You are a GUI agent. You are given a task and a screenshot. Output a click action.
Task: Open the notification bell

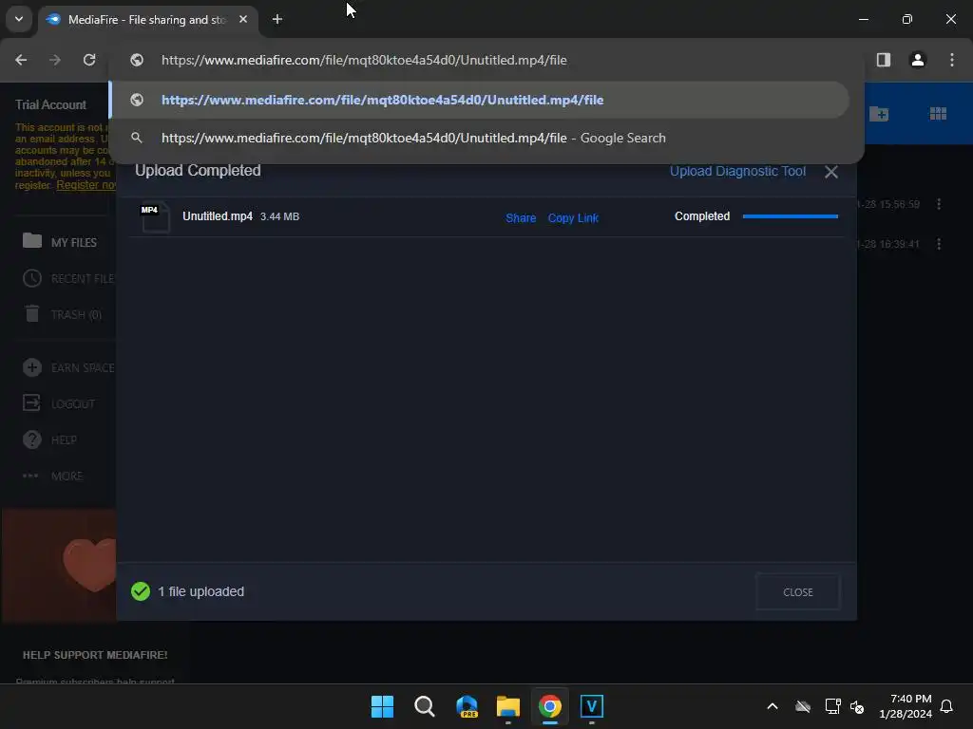[x=946, y=706]
